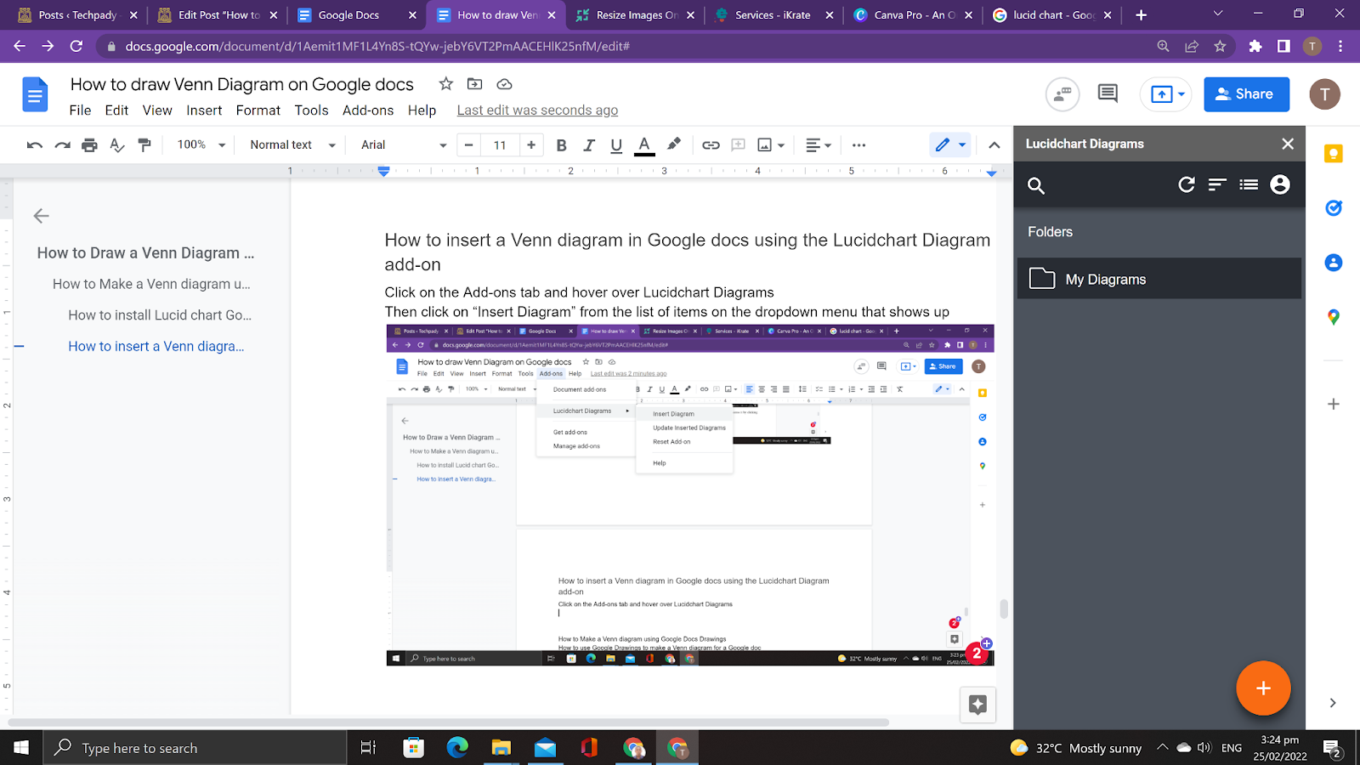Viewport: 1360px width, 765px height.
Task: Open Google Keep in the side panel
Action: [x=1333, y=154]
